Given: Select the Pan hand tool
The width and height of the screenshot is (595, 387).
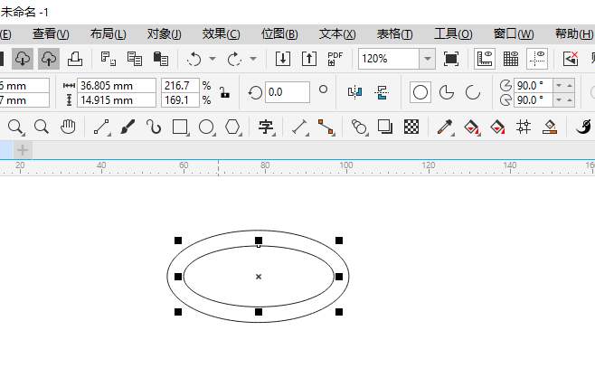Looking at the screenshot, I should (68, 127).
